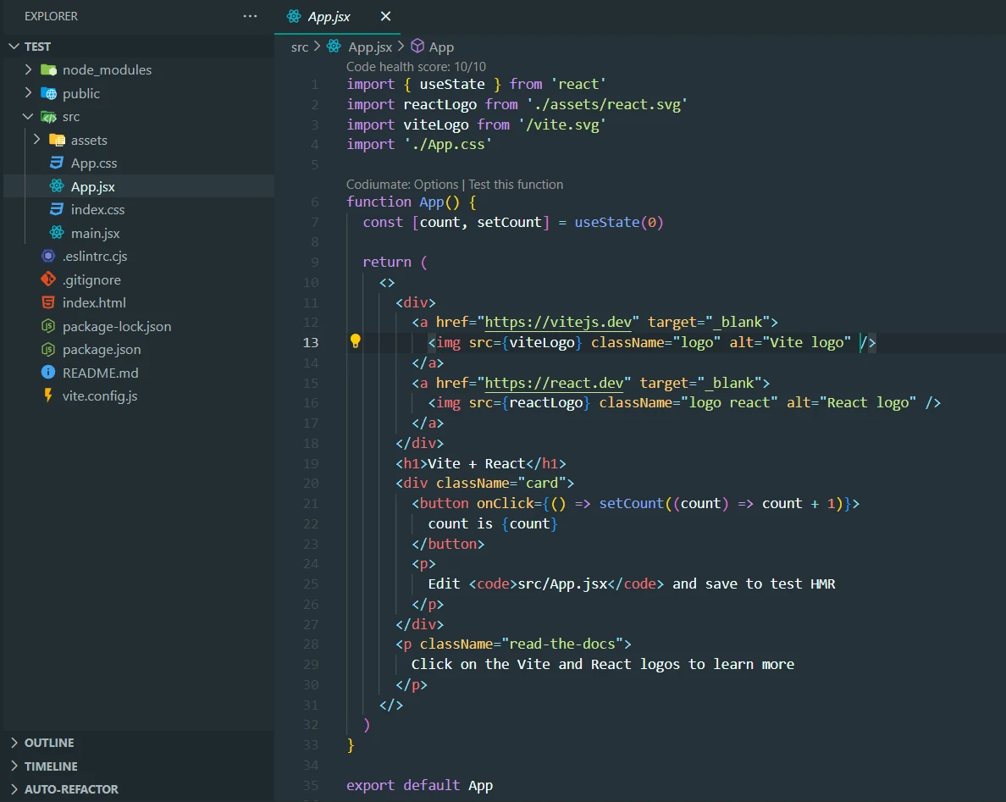
Task: Click the git icon beside .gitignore
Action: tap(48, 279)
